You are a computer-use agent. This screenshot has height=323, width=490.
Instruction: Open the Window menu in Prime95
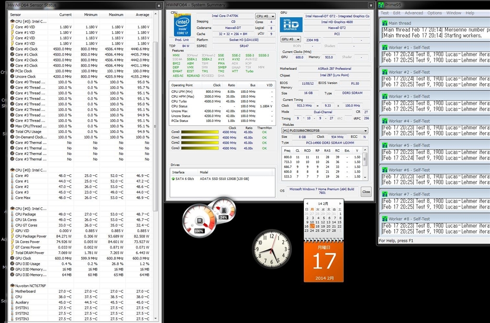click(x=454, y=13)
